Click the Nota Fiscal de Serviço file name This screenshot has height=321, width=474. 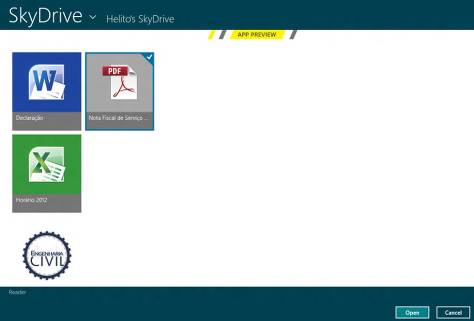pyautogui.click(x=118, y=118)
